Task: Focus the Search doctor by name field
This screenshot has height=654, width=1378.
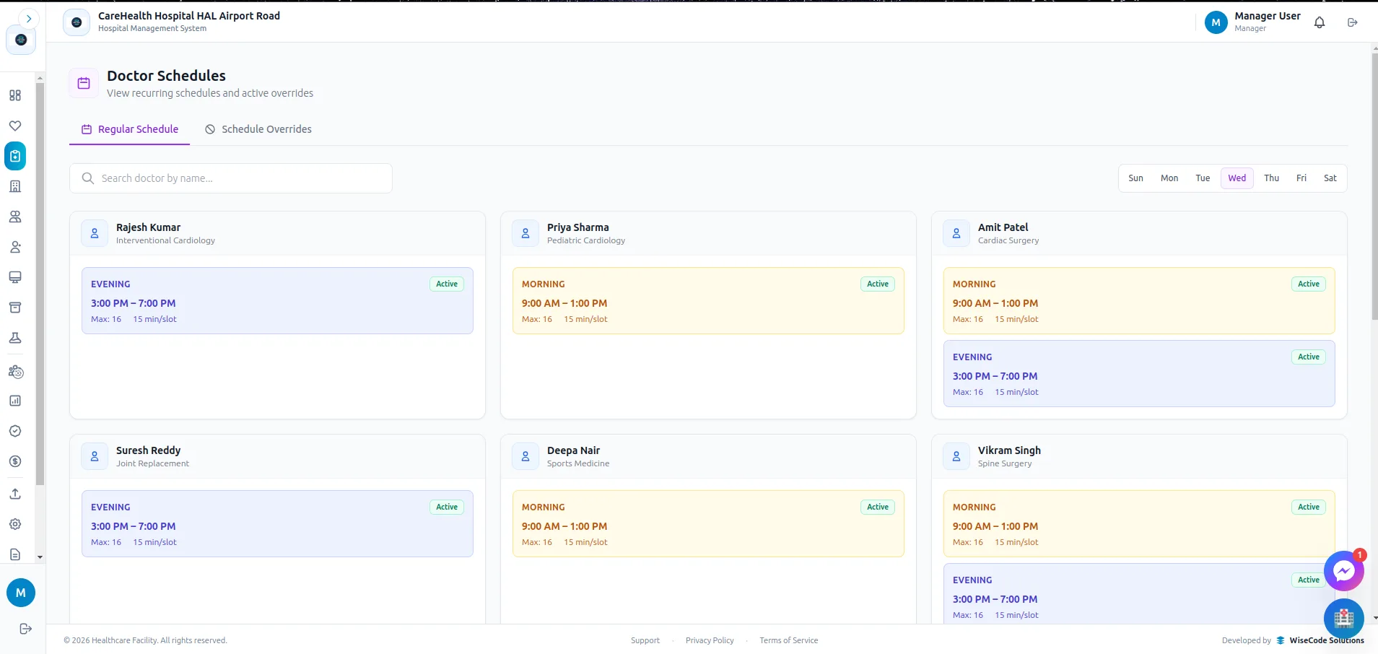Action: point(231,178)
